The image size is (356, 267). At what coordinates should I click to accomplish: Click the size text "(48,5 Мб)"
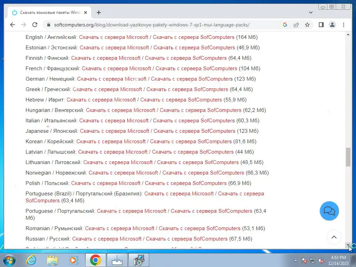[x=252, y=163]
